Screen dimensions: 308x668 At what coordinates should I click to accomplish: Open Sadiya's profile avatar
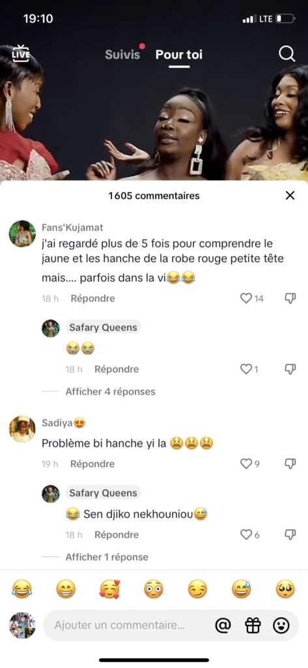pyautogui.click(x=22, y=429)
